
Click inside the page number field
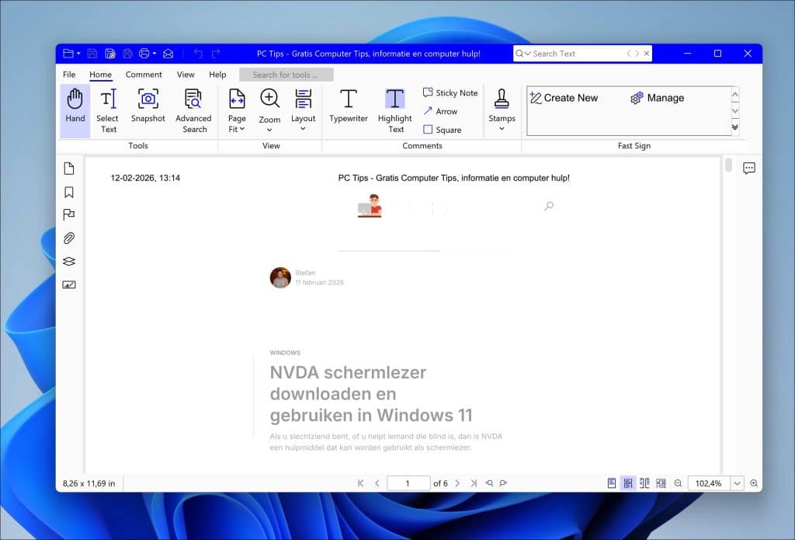[408, 483]
